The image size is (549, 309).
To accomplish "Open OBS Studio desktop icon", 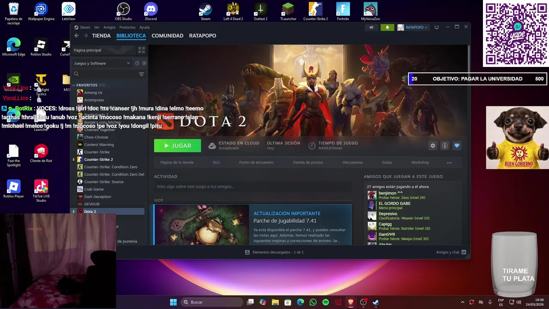I will point(123,12).
